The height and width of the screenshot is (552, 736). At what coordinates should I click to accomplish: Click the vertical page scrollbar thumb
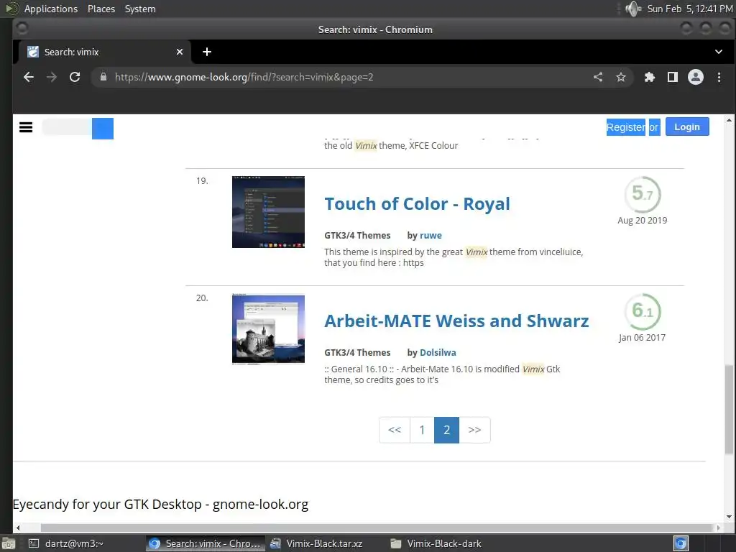click(x=729, y=409)
